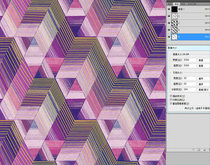The height and width of the screenshot is (165, 210).
Task: Open document width unit dropdown (厘米)
Action: [x=204, y=78]
